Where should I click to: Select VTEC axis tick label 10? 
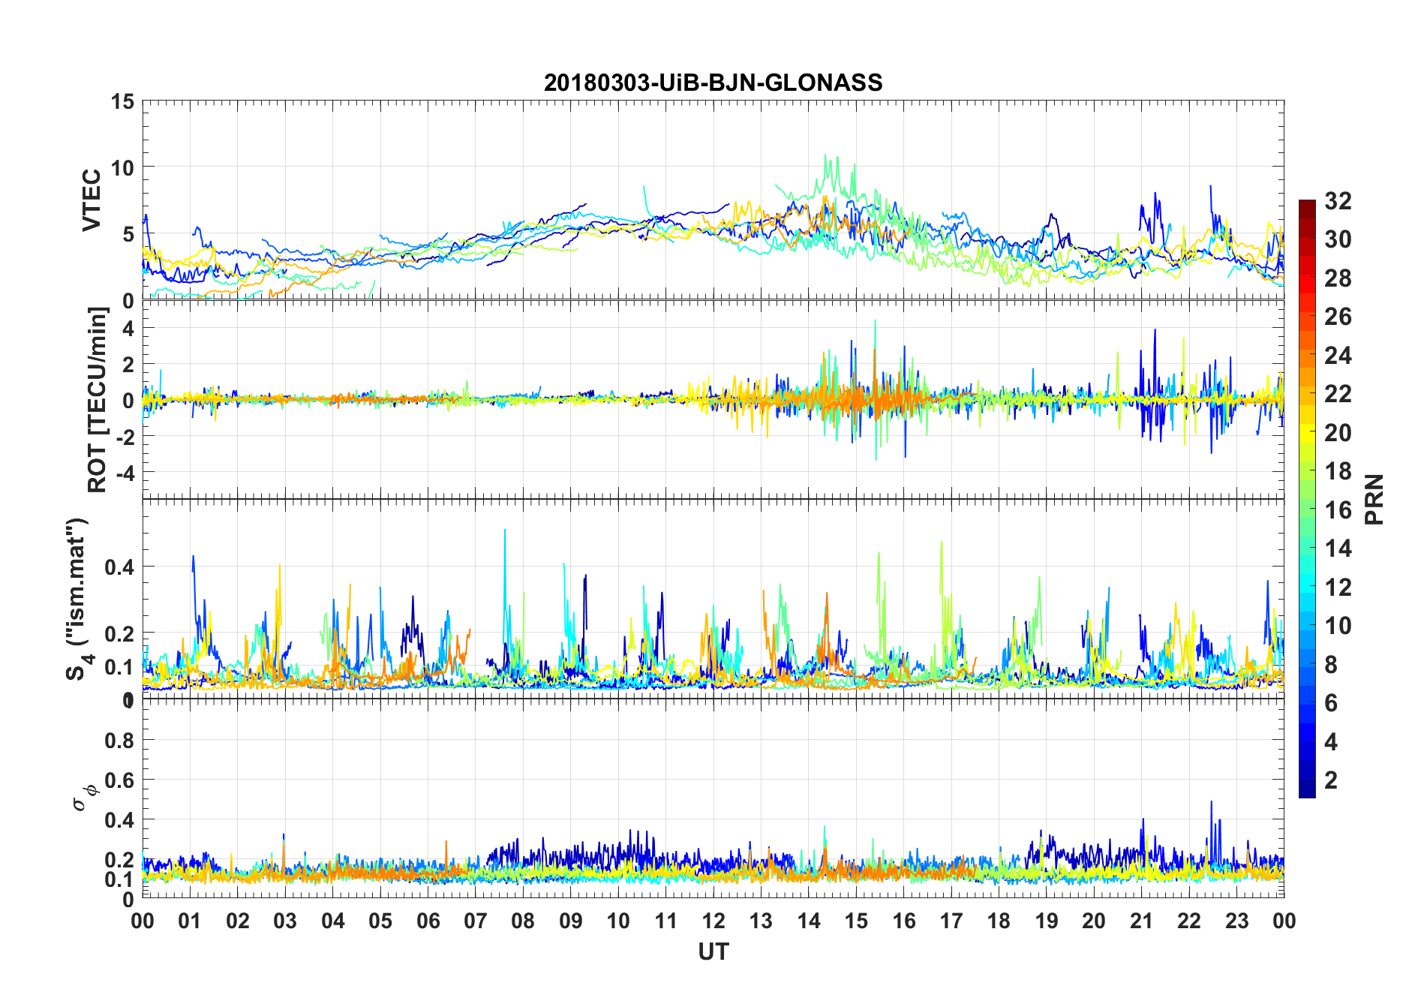[x=122, y=168]
